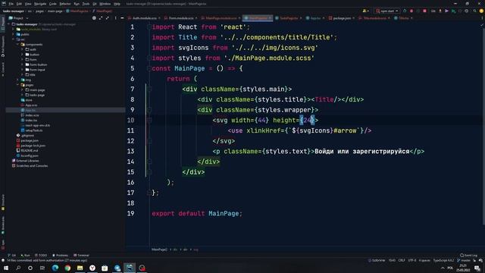Hide the Project panel with minus icon
Image resolution: width=485 pixels, height=273 pixels.
[x=122, y=18]
